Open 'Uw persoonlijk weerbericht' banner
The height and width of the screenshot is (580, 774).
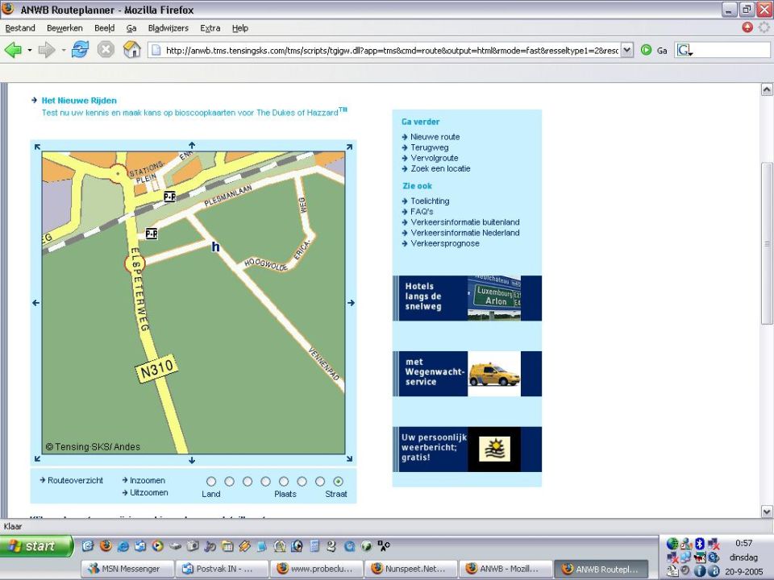coord(467,449)
